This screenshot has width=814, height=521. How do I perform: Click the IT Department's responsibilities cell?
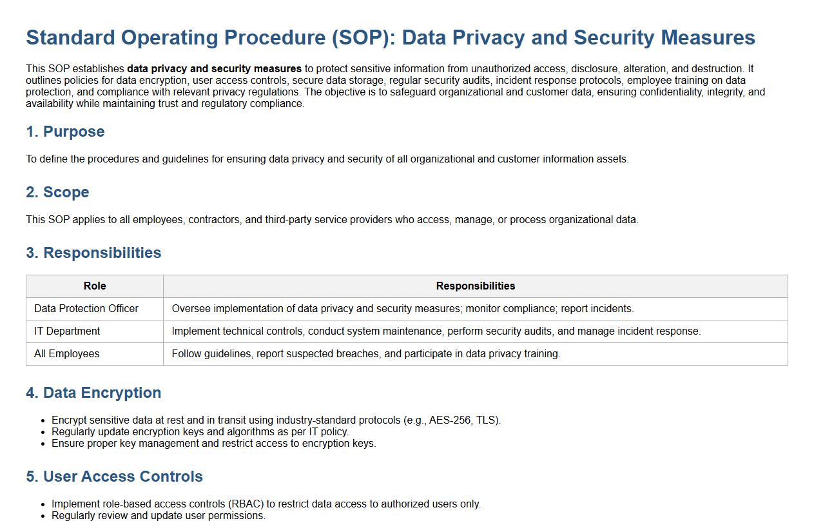click(x=436, y=331)
